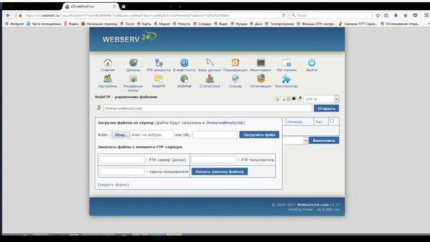Open the Firefox hamburger menu

tap(427, 15)
